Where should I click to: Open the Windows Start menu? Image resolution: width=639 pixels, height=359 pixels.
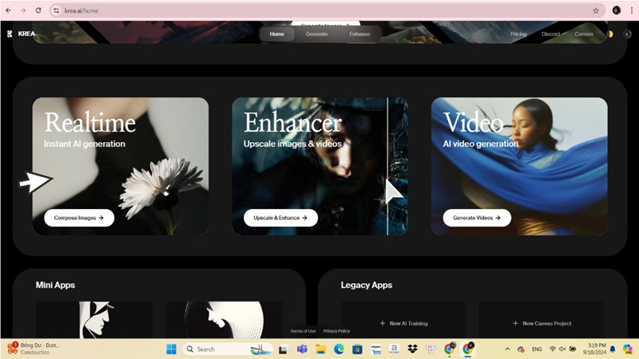pos(171,349)
